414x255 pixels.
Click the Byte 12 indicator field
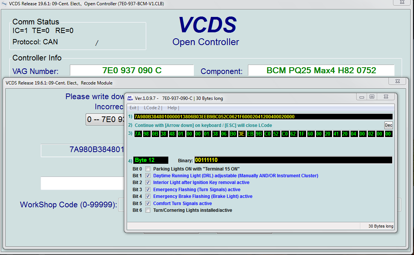[151, 160]
